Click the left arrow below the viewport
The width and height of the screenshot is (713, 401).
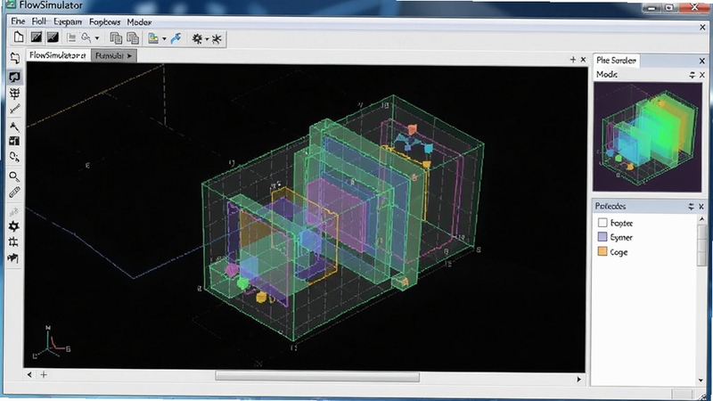29,374
